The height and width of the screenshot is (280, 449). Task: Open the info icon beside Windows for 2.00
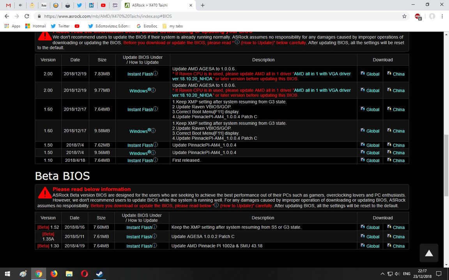point(154,90)
